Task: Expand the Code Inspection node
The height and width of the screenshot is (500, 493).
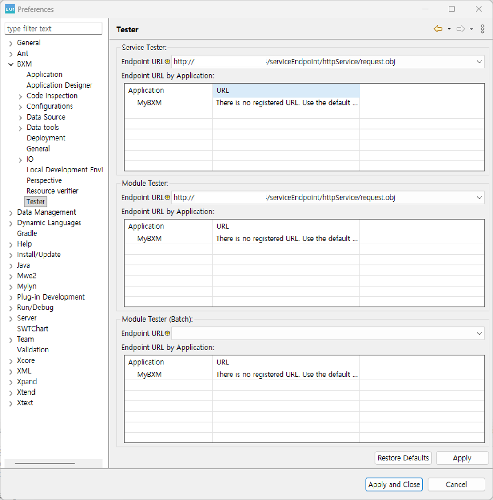Action: click(x=20, y=96)
